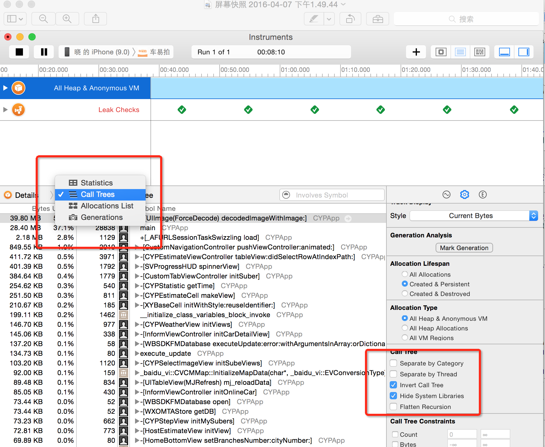Screen dimensions: 545x447
Task: Click the Leaks instrument icon
Action: [x=18, y=110]
